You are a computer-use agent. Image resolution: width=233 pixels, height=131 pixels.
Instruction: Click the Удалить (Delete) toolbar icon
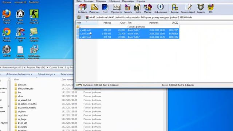(x=128, y=8)
